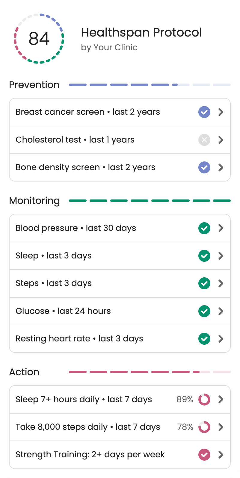This screenshot has width=240, height=478.
Task: Select the Action section heading
Action: (x=24, y=372)
